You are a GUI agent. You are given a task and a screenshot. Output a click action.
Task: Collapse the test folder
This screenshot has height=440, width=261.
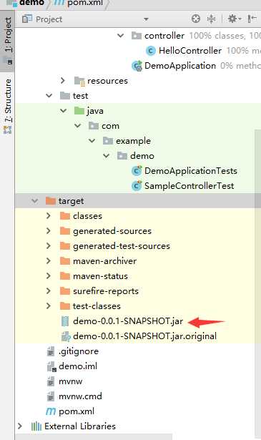(x=49, y=96)
